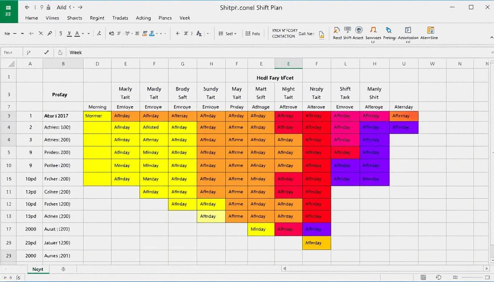This screenshot has height=282, width=494.
Task: Click the yellow document icon next to Dall Ne
Action: [x=322, y=35]
